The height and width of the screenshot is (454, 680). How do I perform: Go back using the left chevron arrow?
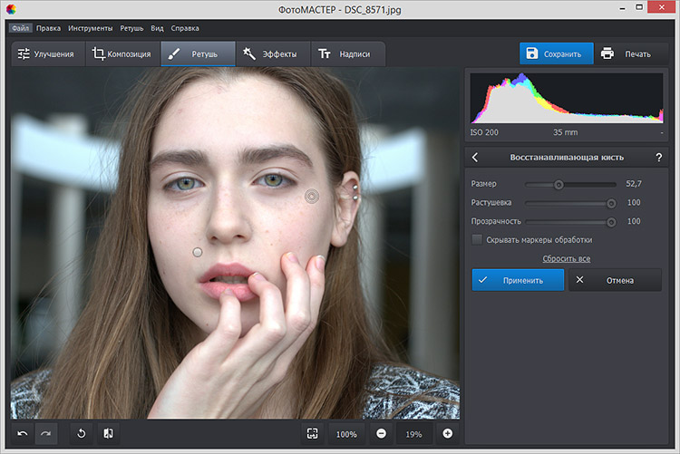click(x=475, y=157)
